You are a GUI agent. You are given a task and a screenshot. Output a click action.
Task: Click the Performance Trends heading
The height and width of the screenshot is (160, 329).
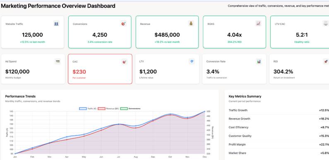point(20,96)
